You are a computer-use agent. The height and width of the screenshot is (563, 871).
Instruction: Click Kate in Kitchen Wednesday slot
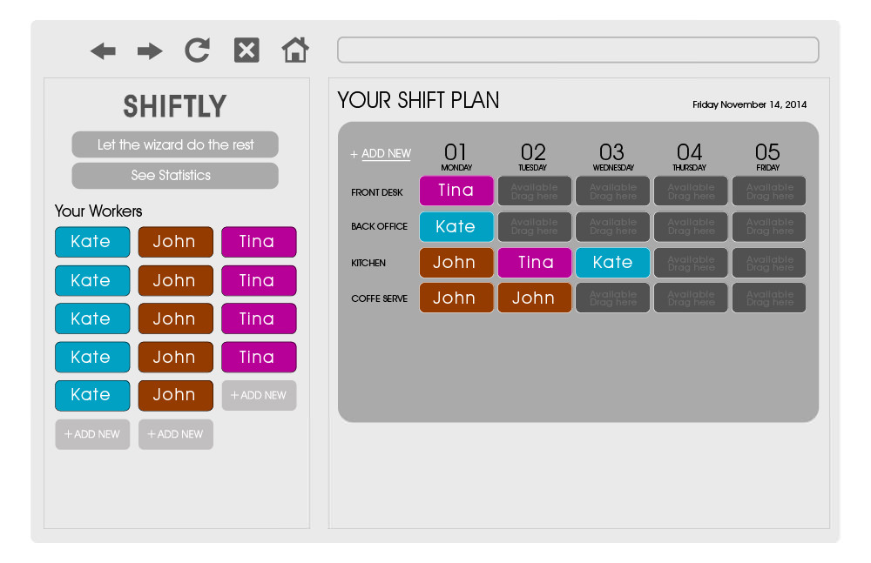click(x=612, y=262)
